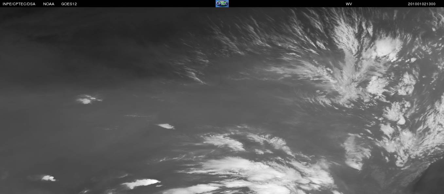This screenshot has height=194, width=444.
Task: Click the GOES12 satellite label
Action: click(x=69, y=4)
